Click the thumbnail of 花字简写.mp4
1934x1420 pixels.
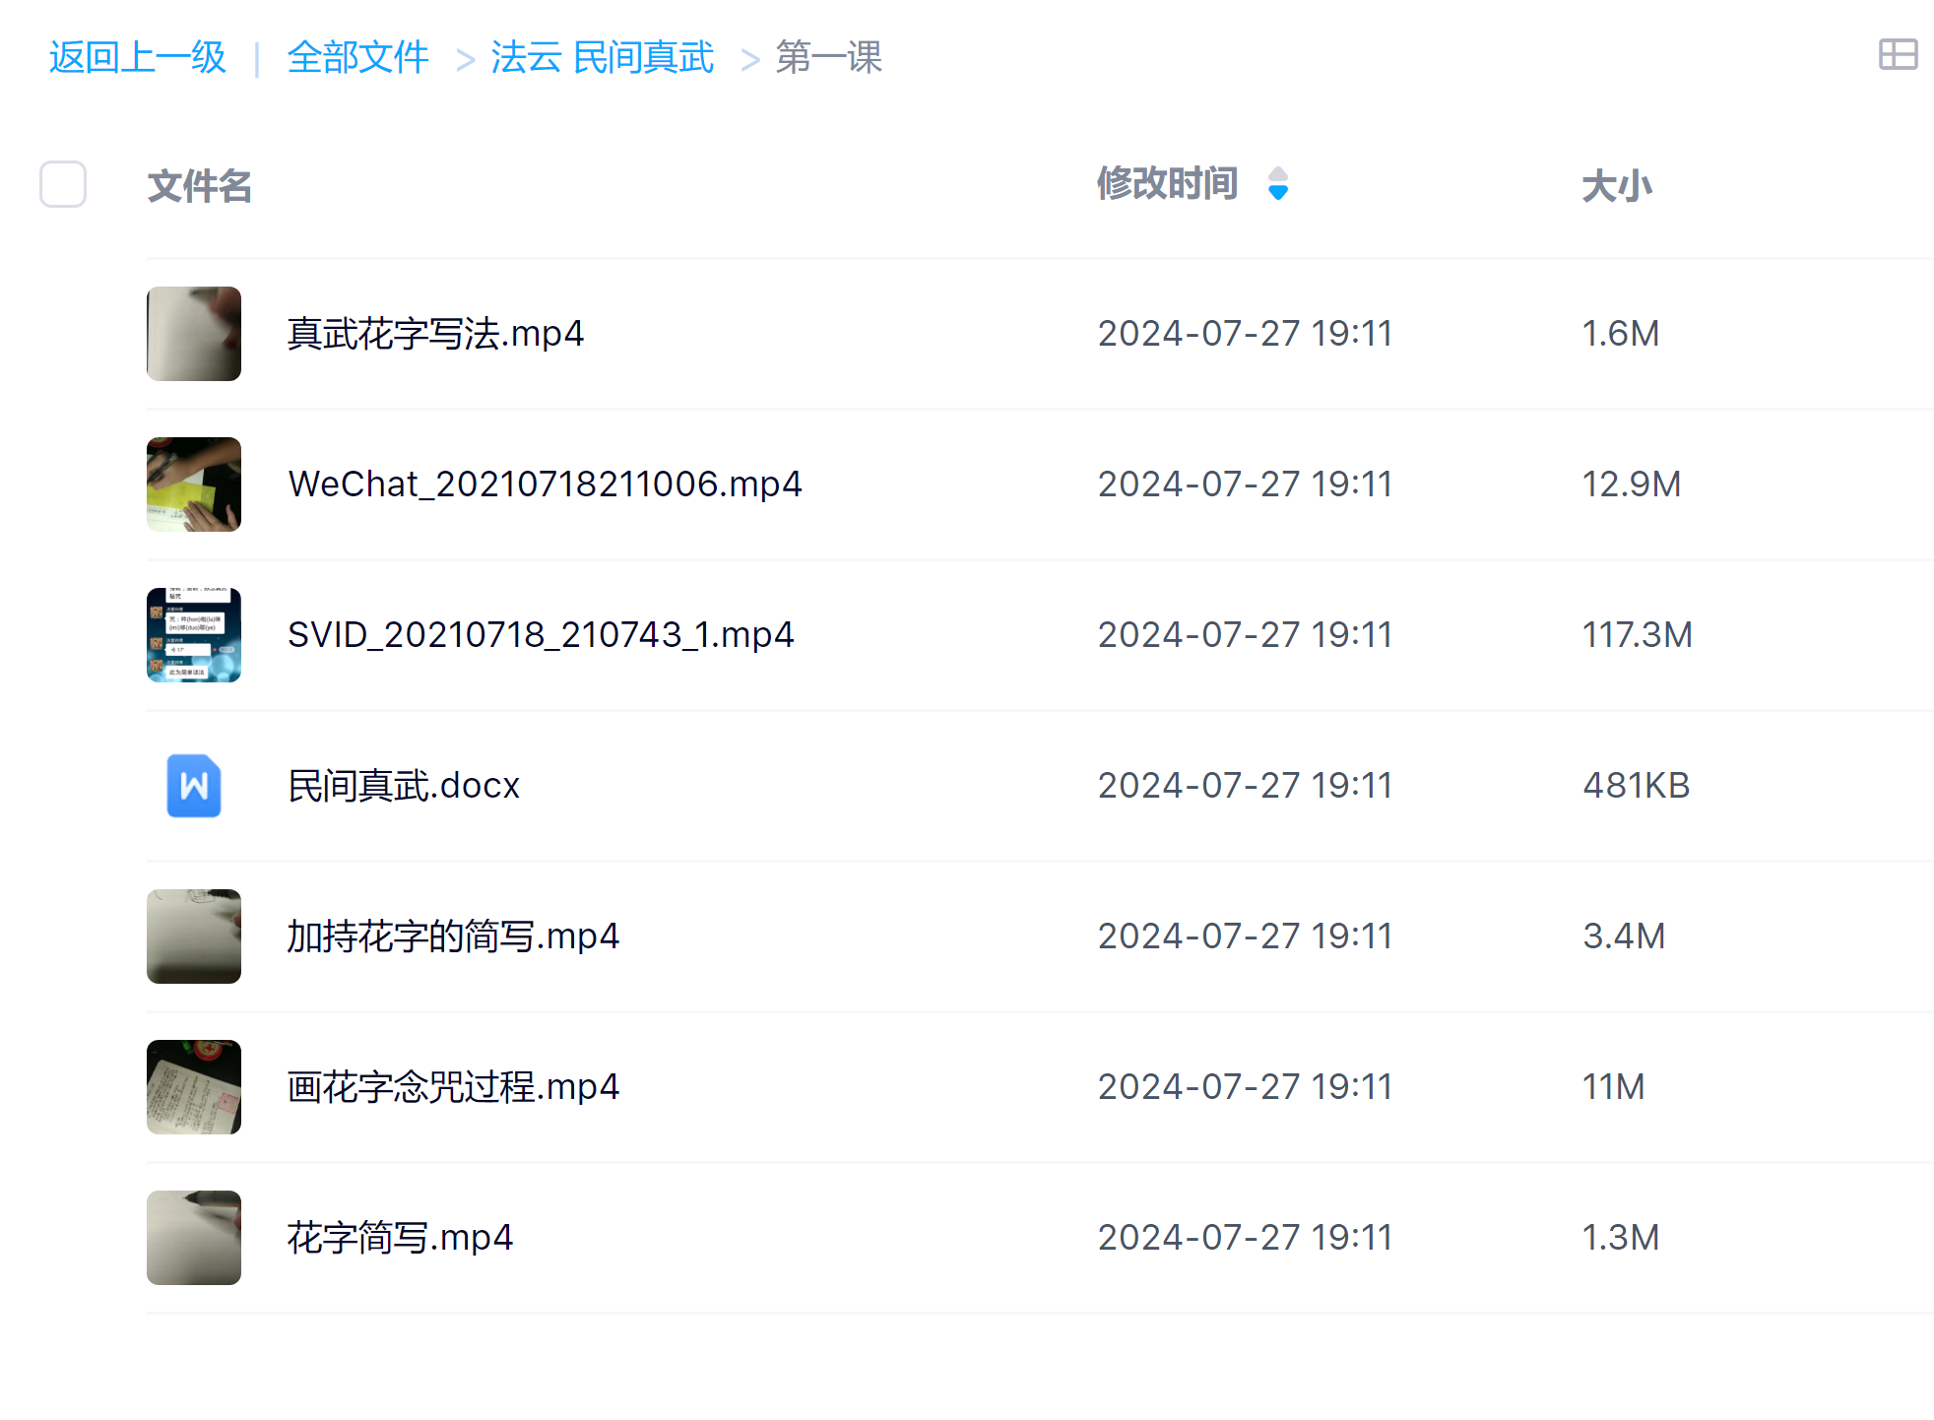click(x=194, y=1238)
